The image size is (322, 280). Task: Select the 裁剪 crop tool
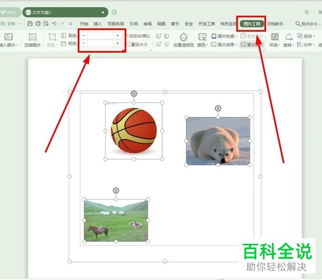[52, 40]
